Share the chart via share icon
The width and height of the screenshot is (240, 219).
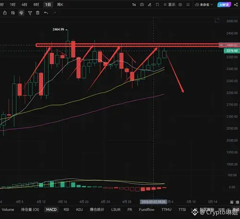pyautogui.click(x=236, y=5)
